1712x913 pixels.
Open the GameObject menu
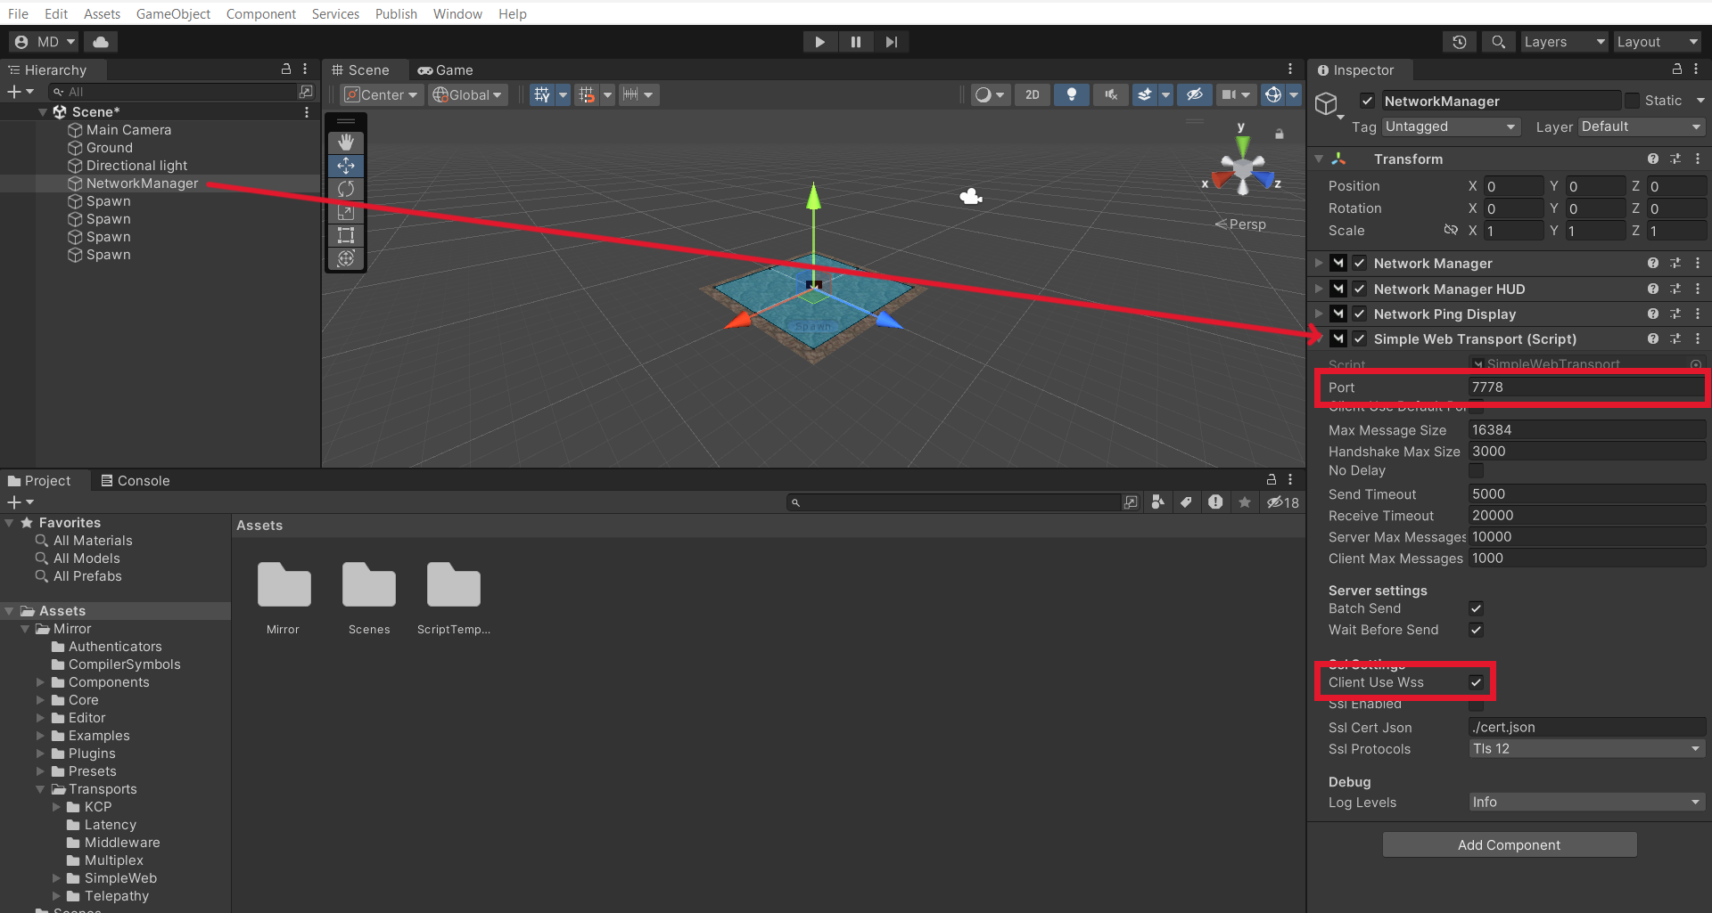[173, 13]
